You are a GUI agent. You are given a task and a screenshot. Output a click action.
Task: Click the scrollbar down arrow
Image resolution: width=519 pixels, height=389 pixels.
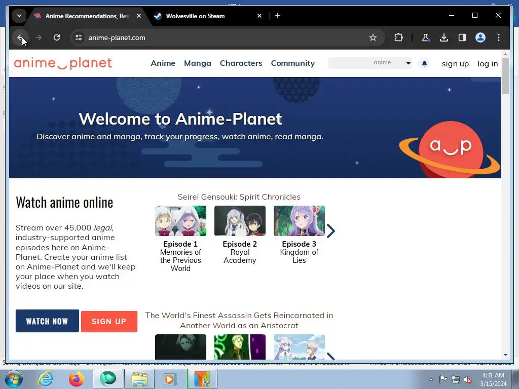click(505, 355)
